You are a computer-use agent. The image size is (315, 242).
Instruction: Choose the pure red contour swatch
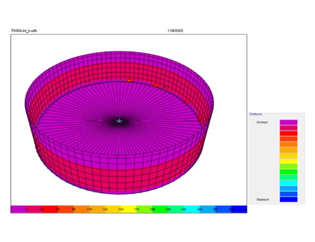tap(288, 133)
